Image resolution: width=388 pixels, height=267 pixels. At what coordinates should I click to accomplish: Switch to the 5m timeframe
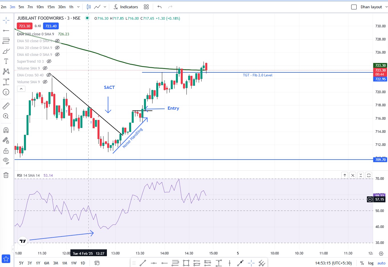coord(21,7)
